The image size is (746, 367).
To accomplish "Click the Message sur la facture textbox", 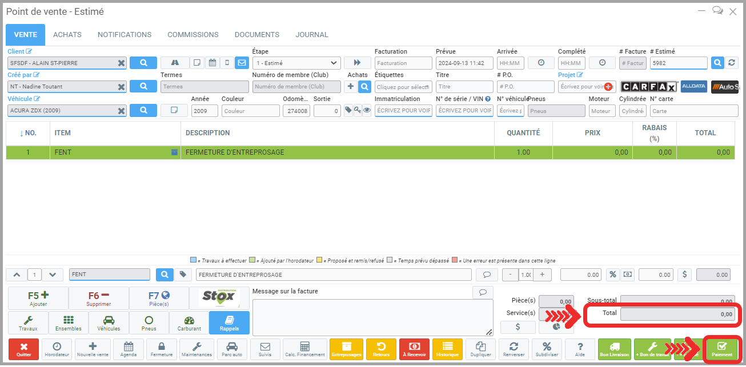I will coord(372,317).
